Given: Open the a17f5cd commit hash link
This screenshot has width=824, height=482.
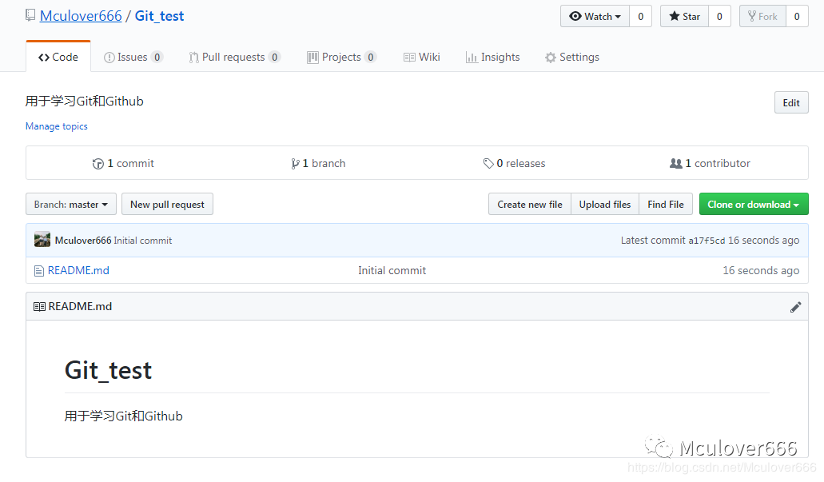Looking at the screenshot, I should tap(707, 241).
